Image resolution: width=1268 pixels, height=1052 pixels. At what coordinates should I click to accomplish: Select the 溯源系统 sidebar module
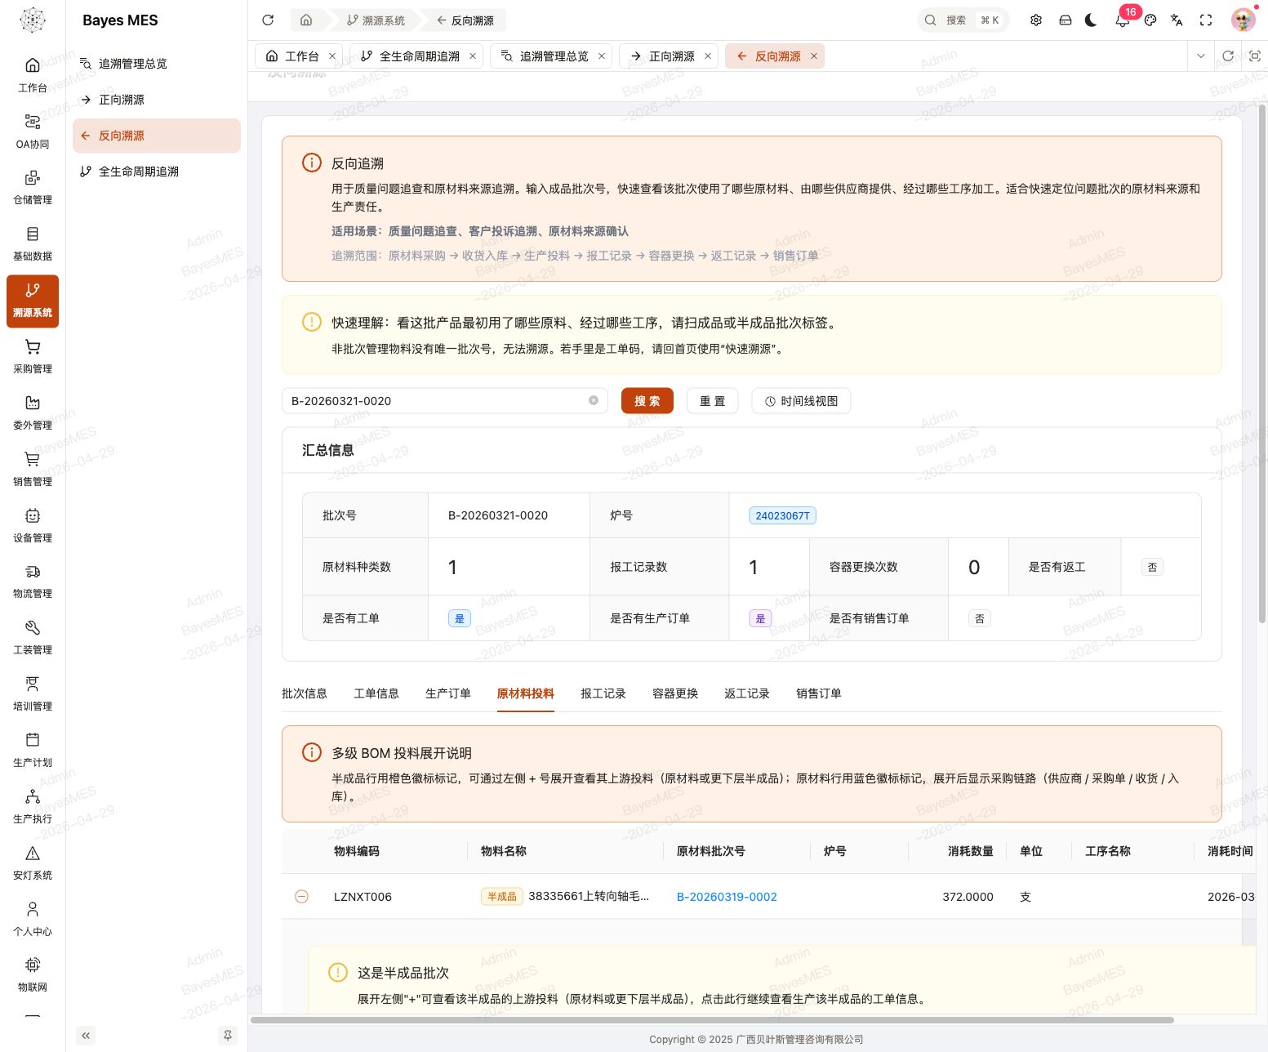pos(33,301)
